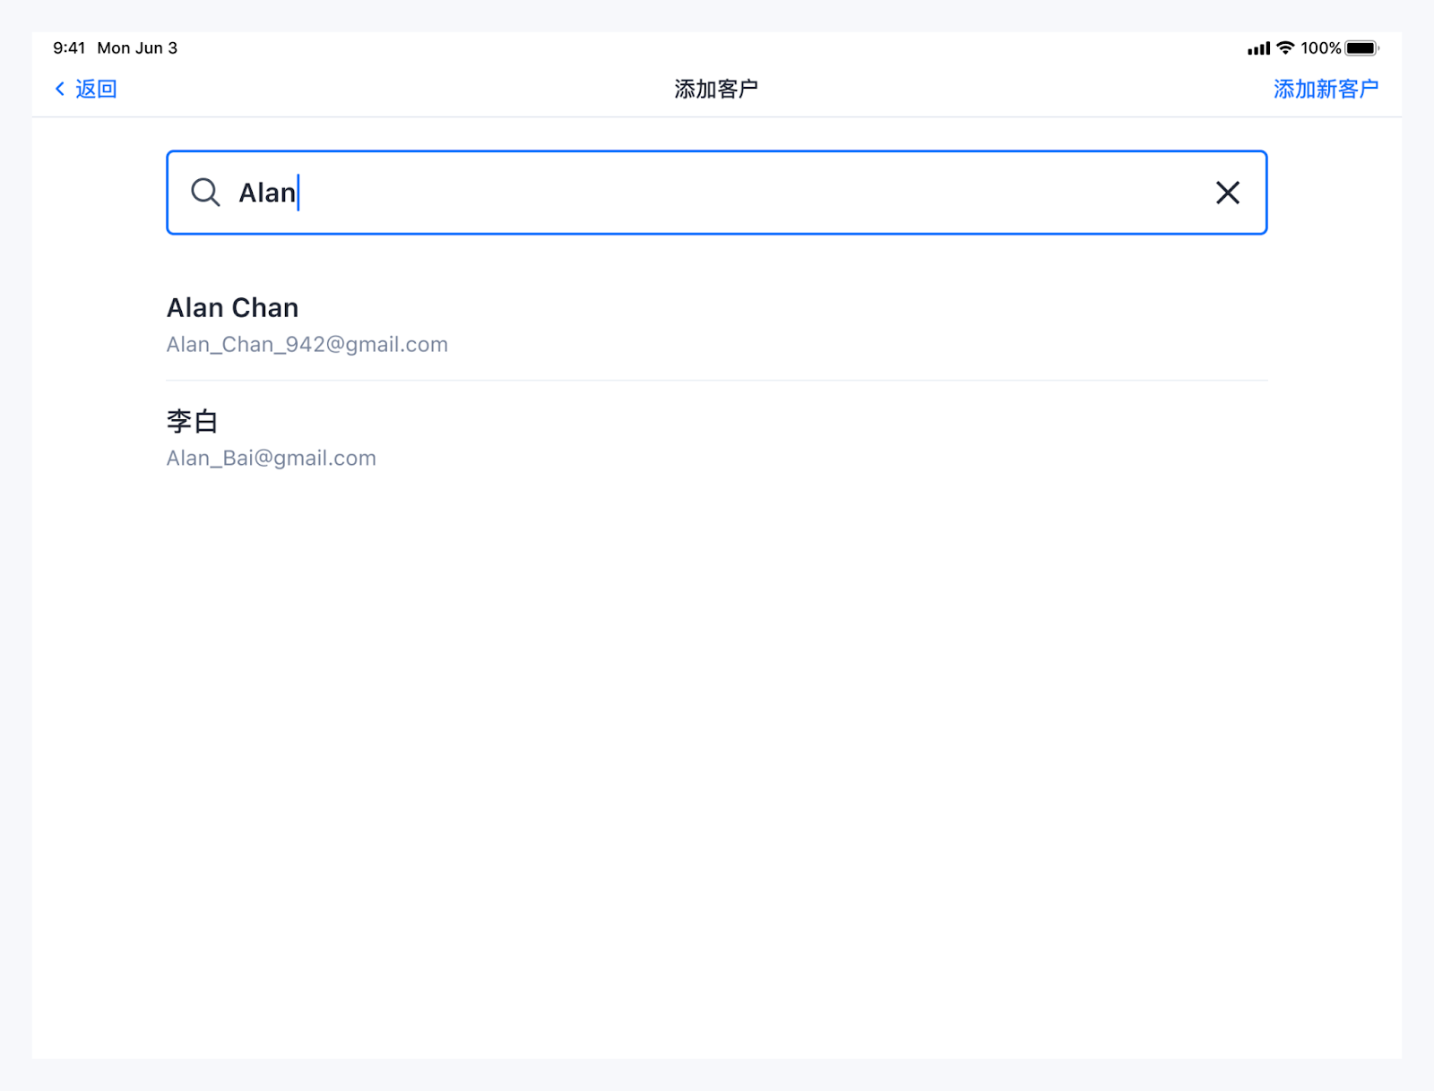Image resolution: width=1434 pixels, height=1091 pixels.
Task: Click the Alan_Bai@gmail.com email address
Action: (271, 459)
